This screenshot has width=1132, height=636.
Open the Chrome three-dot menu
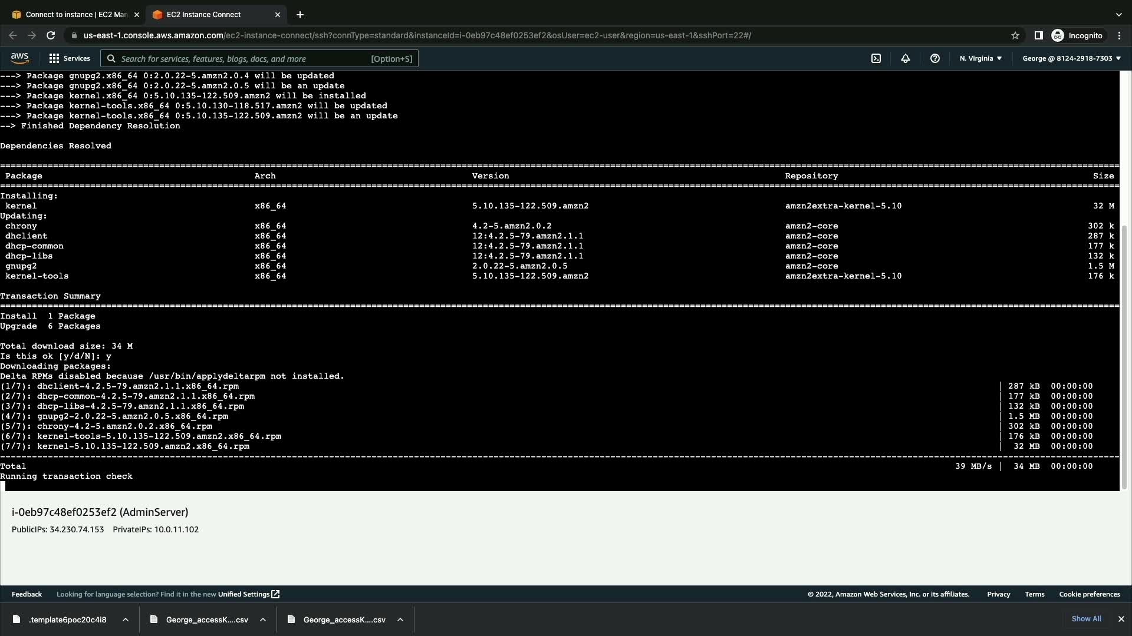tap(1120, 35)
